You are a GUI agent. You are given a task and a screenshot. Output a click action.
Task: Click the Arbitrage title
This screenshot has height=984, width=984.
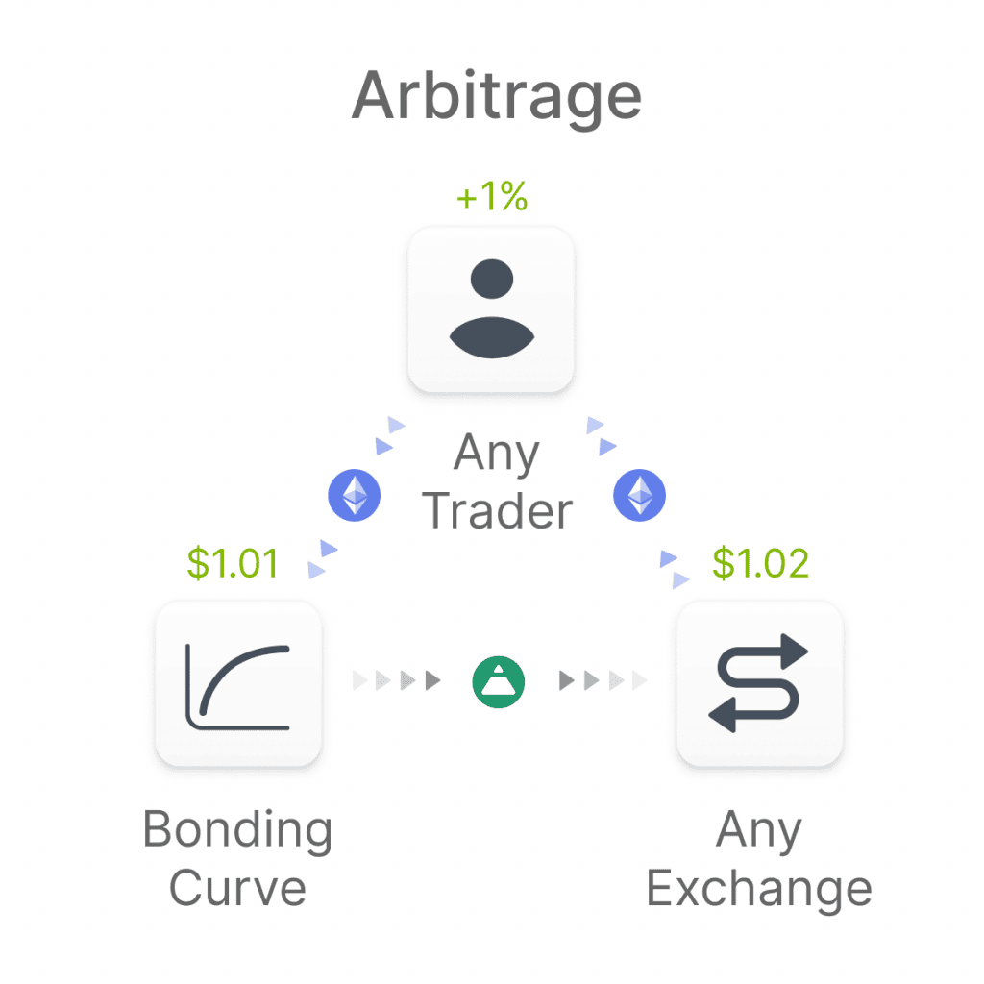(497, 97)
